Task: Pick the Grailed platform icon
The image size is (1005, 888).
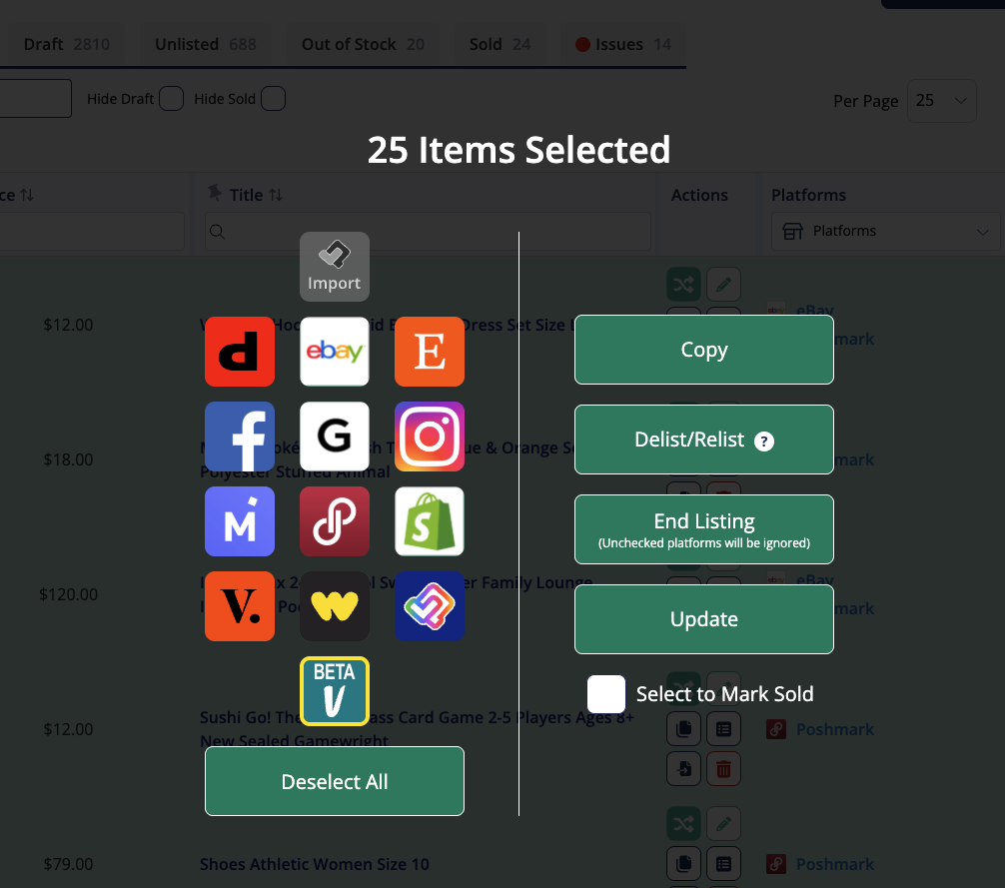Action: coord(335,437)
